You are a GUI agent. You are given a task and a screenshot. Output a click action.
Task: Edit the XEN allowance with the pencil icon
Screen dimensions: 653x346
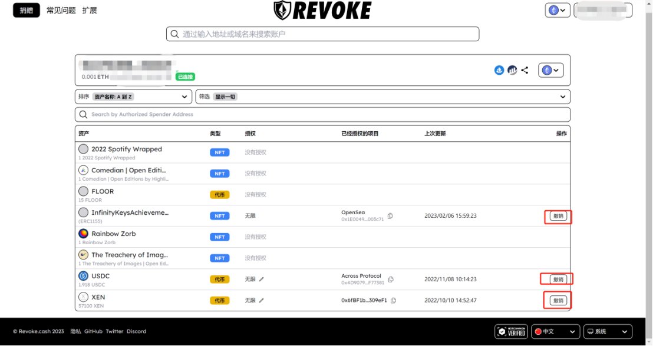(262, 300)
